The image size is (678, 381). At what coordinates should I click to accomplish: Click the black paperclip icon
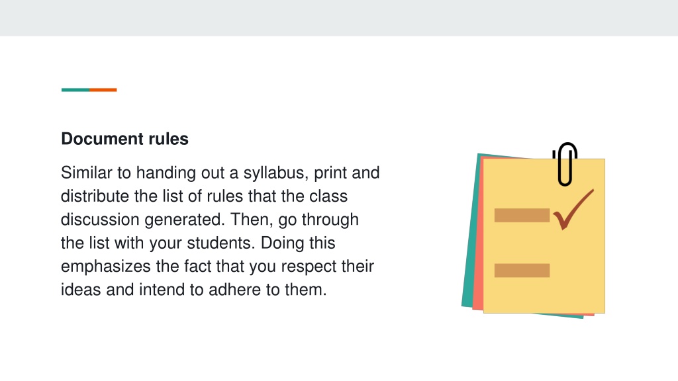(x=565, y=164)
